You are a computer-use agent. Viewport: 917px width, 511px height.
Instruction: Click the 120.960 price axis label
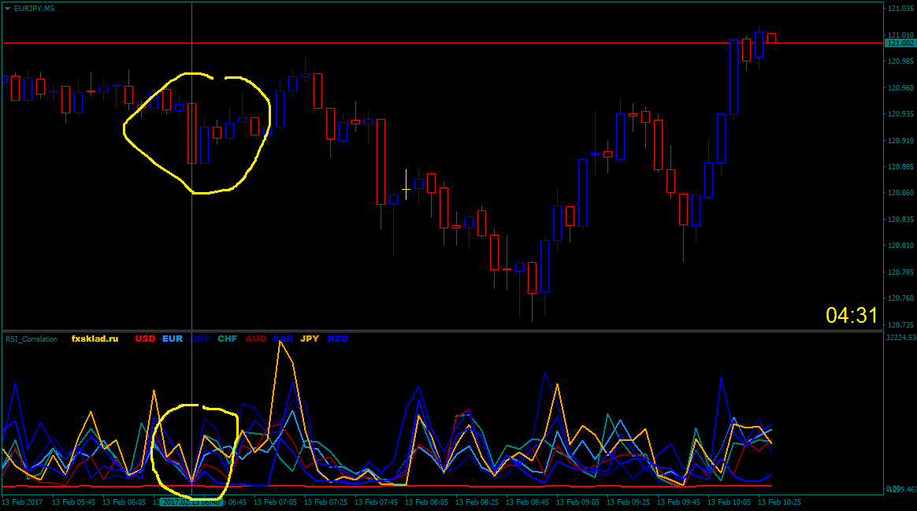(x=900, y=88)
